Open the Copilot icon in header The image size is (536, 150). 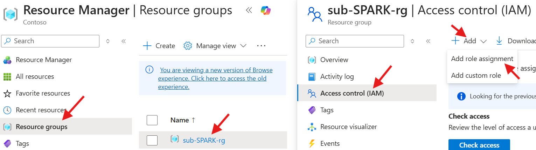tap(265, 10)
